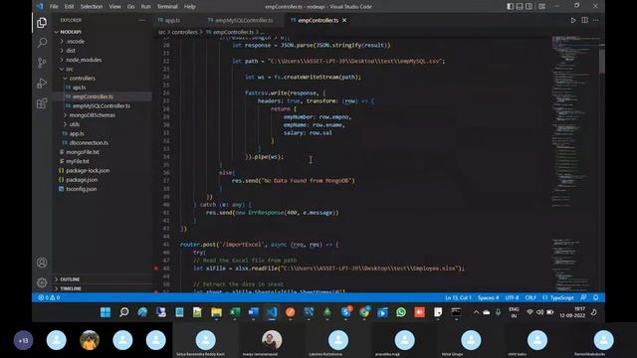
Task: Switch to the app.ts editor tab
Action: tap(169, 20)
